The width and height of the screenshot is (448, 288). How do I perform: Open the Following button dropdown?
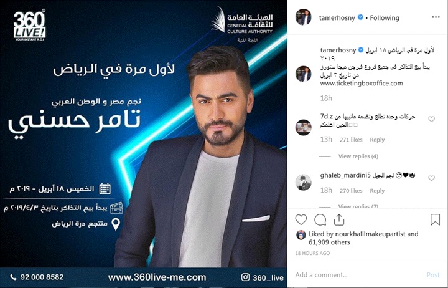385,17
